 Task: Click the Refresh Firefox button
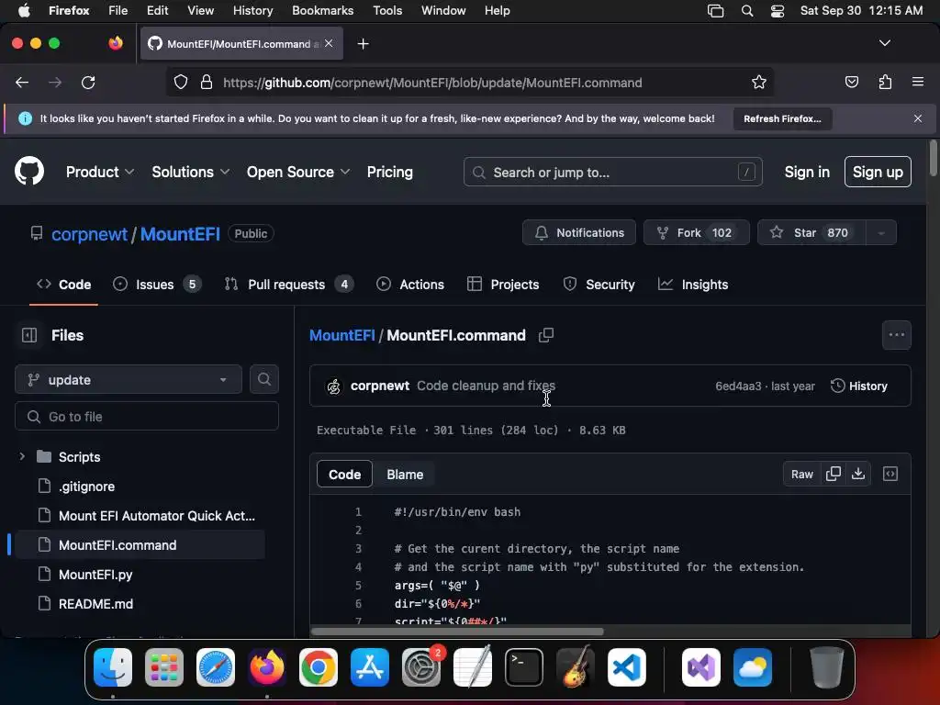(x=782, y=118)
